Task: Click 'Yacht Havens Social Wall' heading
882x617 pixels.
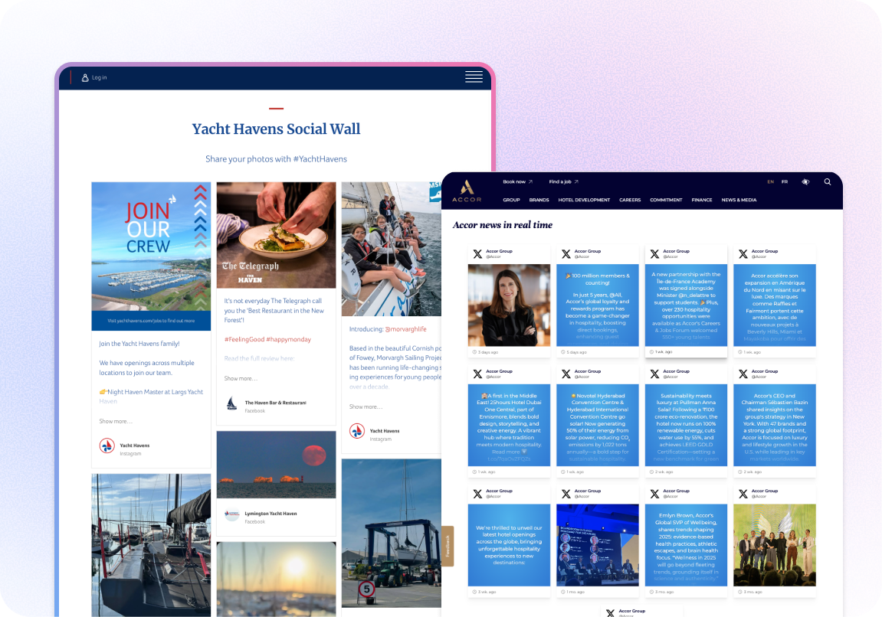Action: 276,129
